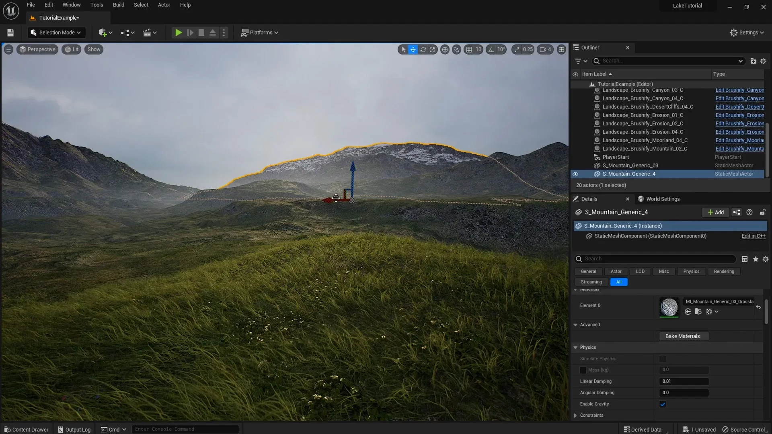The width and height of the screenshot is (772, 434).
Task: Enable the Simulate Physics checkbox
Action: [x=663, y=359]
